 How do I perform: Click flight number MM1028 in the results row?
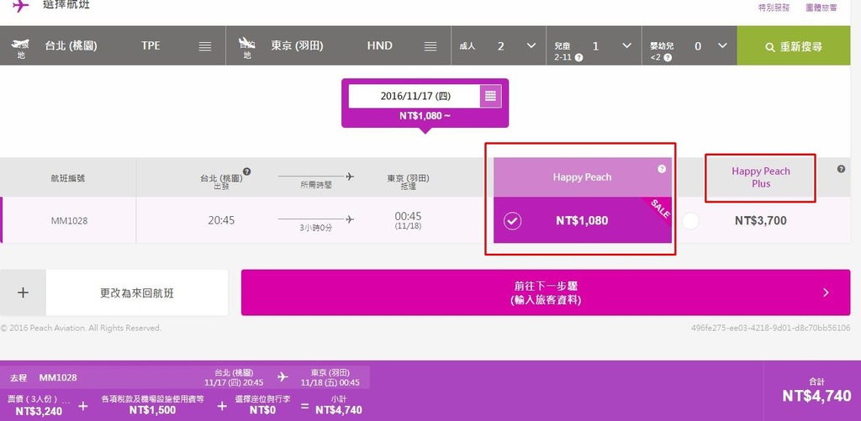click(69, 221)
